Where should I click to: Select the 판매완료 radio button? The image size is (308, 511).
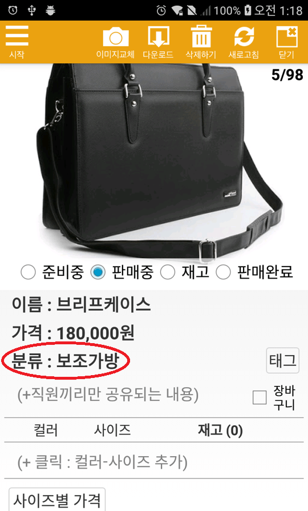point(224,272)
